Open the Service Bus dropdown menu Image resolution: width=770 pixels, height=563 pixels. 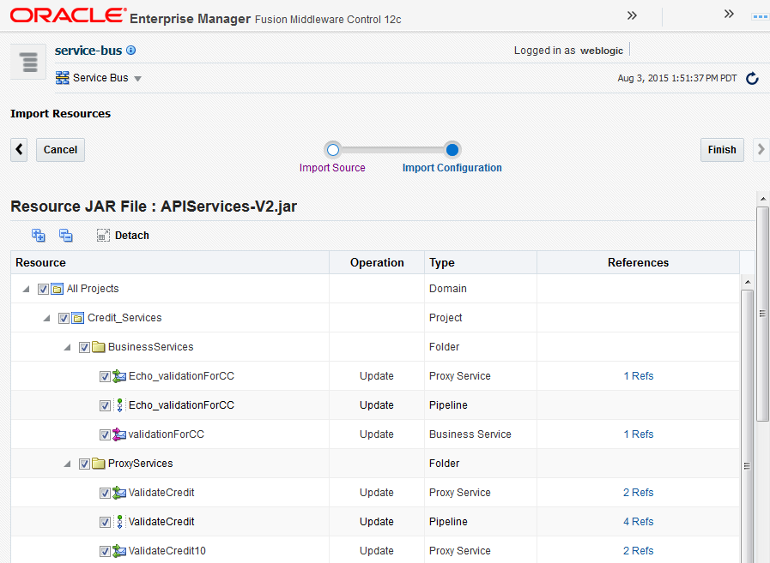tap(137, 79)
